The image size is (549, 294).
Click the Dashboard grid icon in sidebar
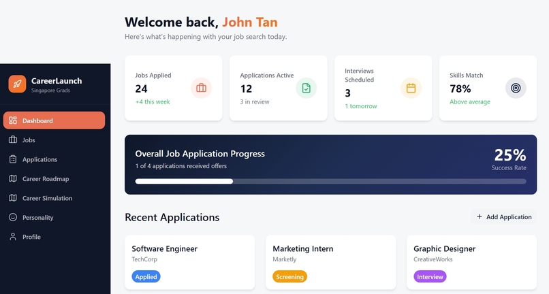(13, 120)
